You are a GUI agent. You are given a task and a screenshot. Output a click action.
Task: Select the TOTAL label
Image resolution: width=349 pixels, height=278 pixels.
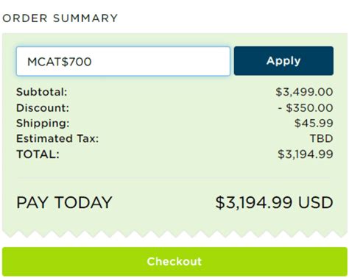(x=38, y=154)
